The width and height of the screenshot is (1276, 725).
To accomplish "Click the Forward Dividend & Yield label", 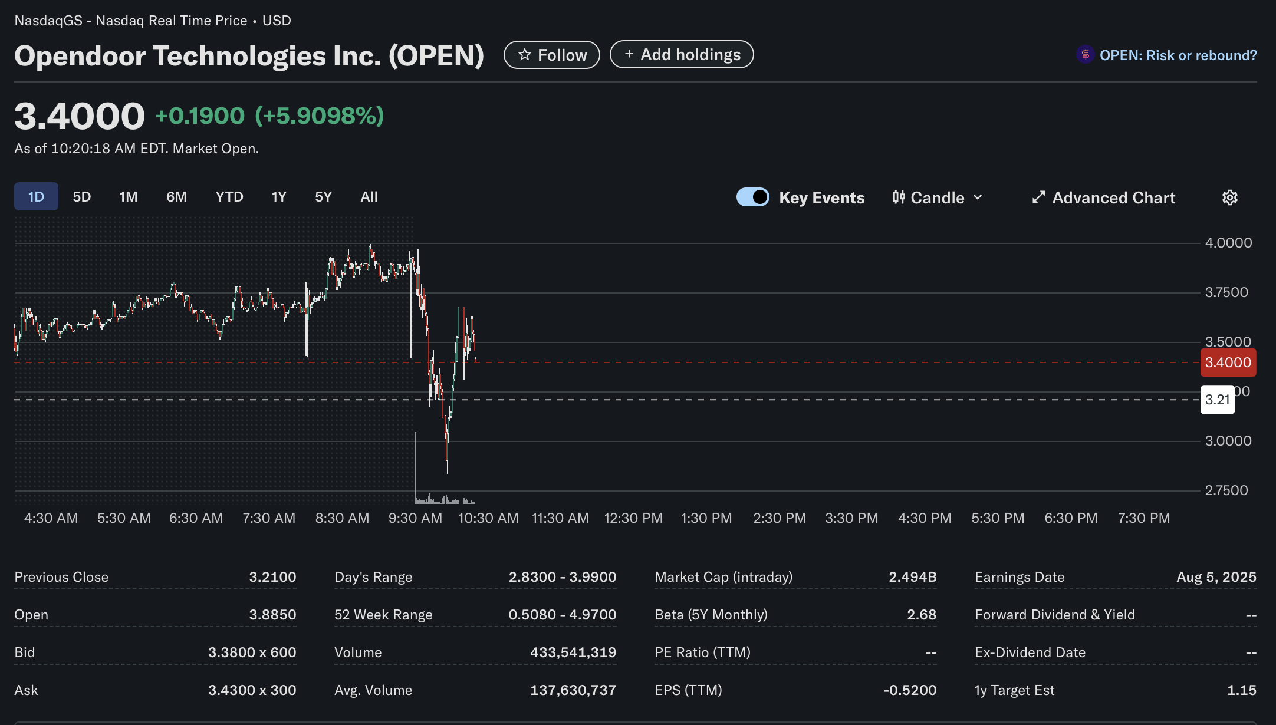I will [x=1055, y=615].
